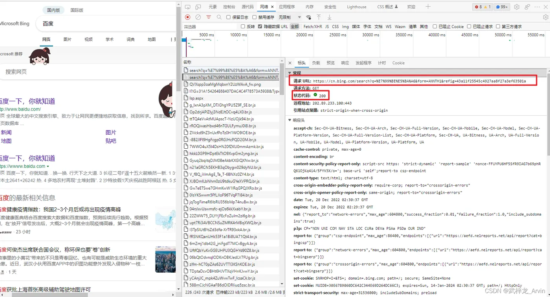Open the network panel settings gear
The image size is (550, 297).
pyautogui.click(x=545, y=17)
